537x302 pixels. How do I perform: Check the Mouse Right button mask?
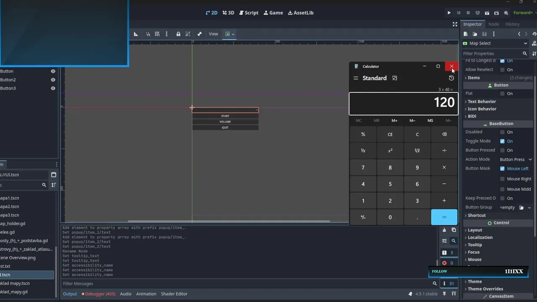(x=502, y=179)
